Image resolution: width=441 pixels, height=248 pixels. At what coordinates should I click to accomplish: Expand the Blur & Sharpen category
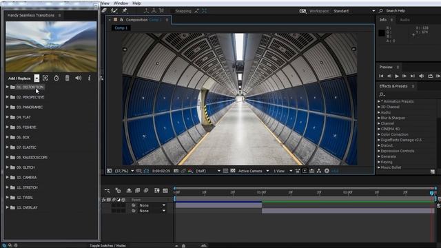point(379,118)
